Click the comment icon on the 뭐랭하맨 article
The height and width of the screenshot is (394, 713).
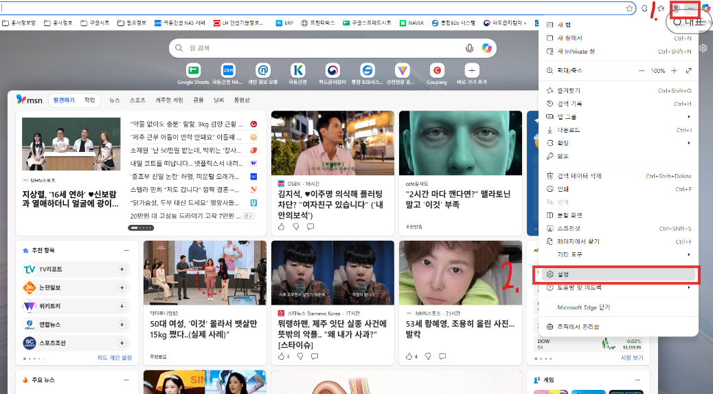click(x=314, y=356)
